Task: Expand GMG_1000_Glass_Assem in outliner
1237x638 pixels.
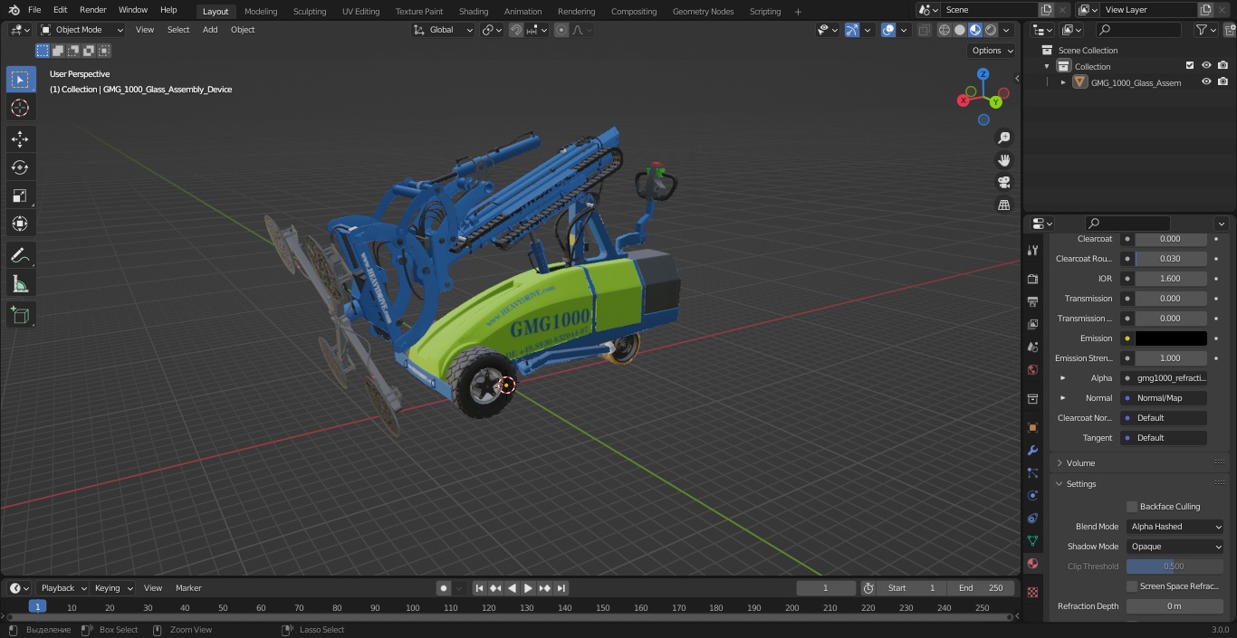Action: click(1063, 82)
